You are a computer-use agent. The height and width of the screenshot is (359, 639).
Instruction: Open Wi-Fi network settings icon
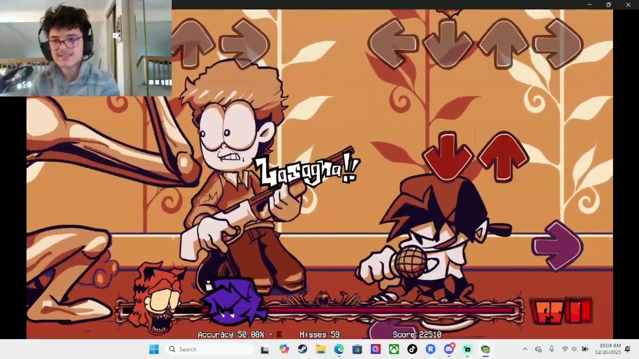(565, 349)
